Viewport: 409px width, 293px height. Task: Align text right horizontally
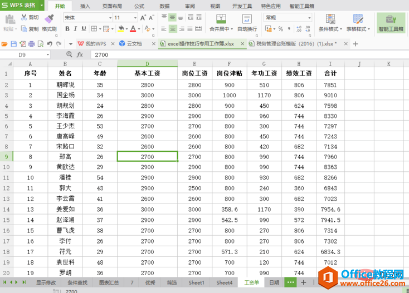[x=182, y=28]
